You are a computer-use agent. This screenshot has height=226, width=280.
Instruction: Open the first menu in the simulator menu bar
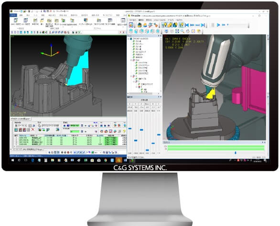(x=132, y=20)
